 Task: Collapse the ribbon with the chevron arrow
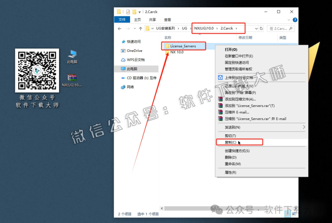pos(289,19)
